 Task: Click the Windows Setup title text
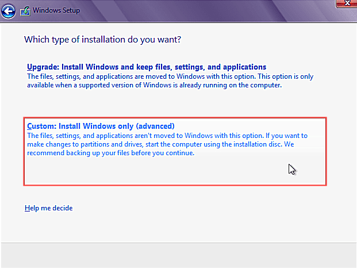point(57,10)
